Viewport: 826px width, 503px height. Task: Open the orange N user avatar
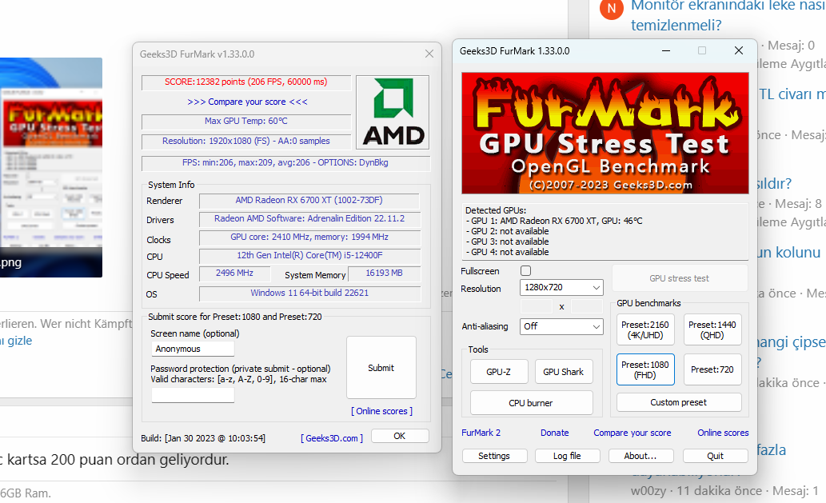[611, 9]
